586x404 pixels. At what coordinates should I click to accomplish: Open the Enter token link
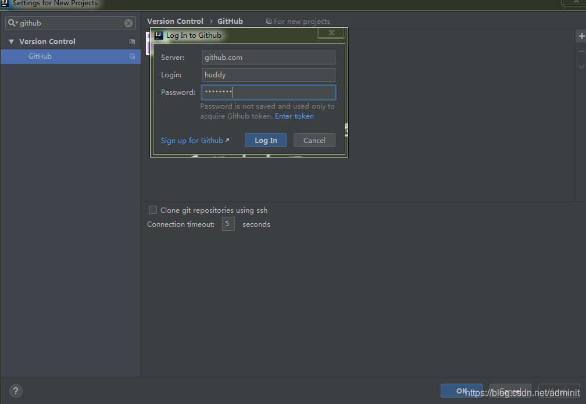(x=294, y=116)
